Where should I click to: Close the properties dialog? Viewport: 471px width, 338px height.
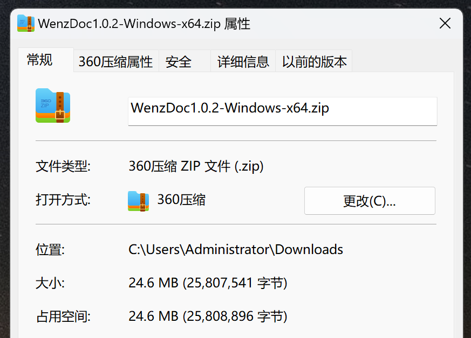tap(445, 23)
